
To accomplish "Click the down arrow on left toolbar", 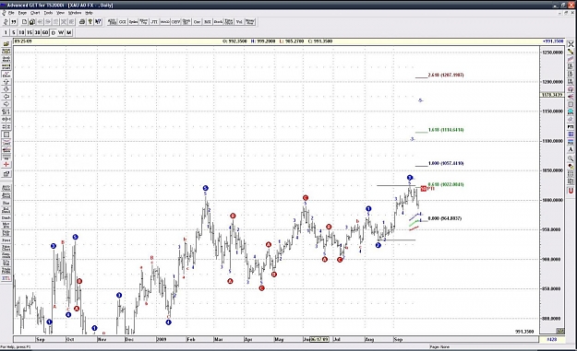I will tap(6, 89).
